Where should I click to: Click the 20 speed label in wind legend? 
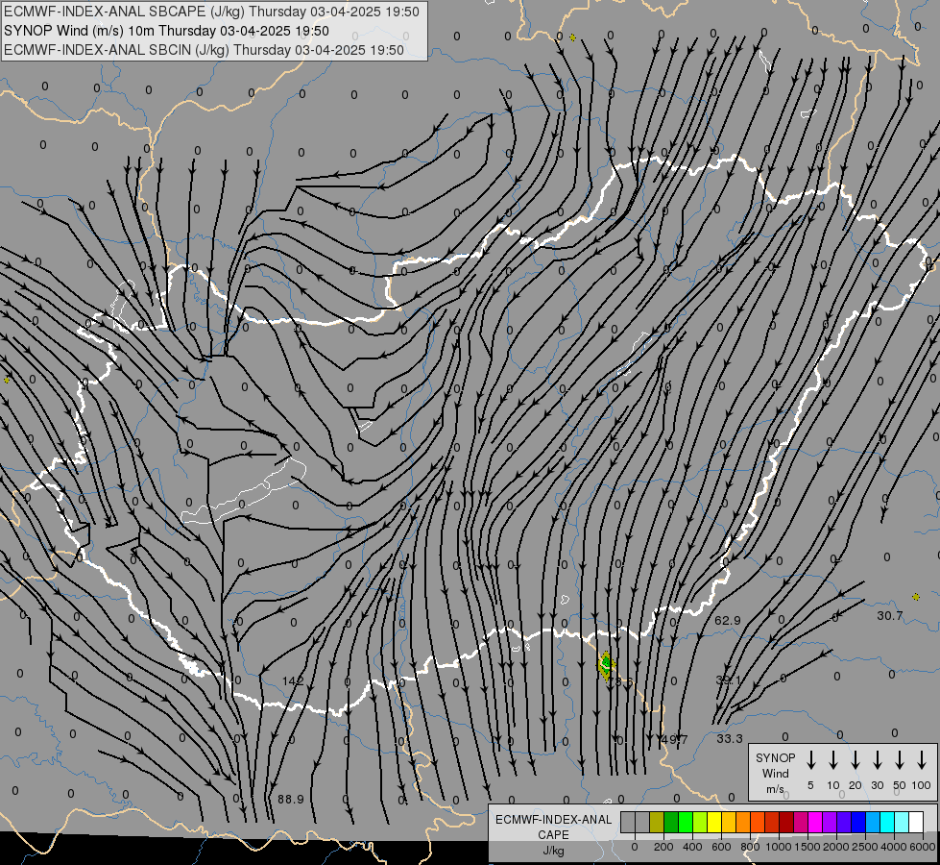click(x=856, y=785)
